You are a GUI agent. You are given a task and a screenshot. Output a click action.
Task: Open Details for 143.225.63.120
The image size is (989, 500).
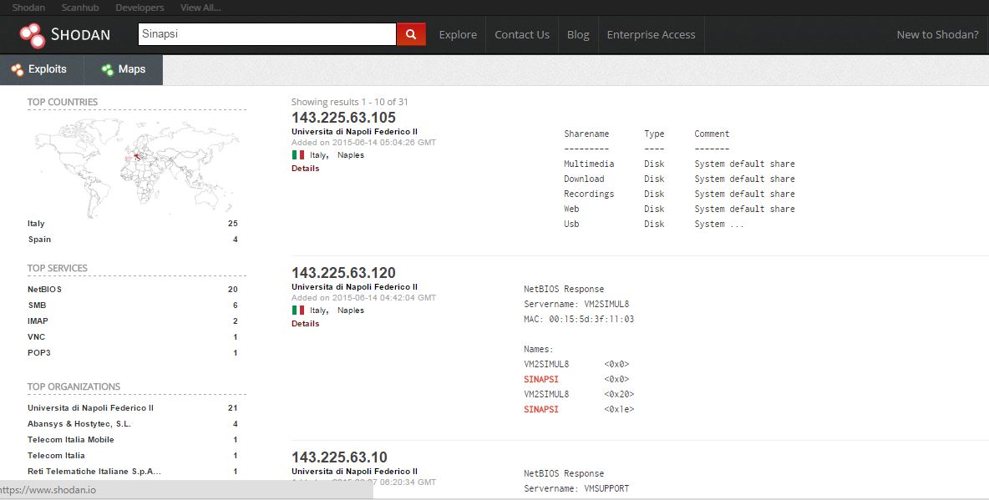click(x=305, y=323)
